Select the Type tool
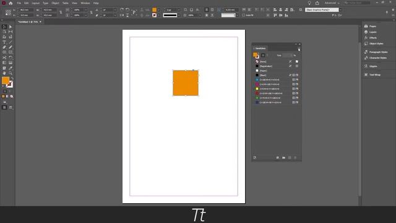Viewport: 396px width, 223px height. point(4,42)
